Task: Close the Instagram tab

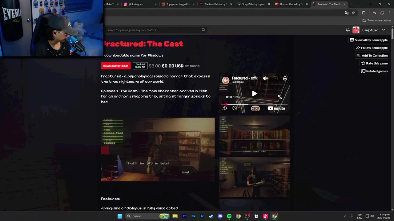Action: (x=155, y=4)
